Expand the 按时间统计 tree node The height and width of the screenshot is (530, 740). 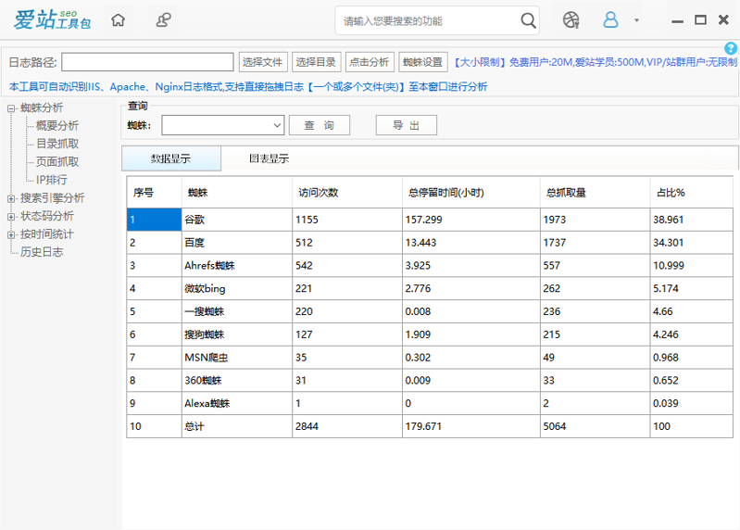tap(11, 234)
